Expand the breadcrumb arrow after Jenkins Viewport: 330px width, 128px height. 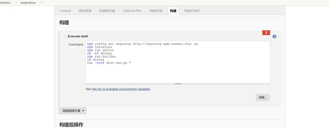tap(16, 3)
